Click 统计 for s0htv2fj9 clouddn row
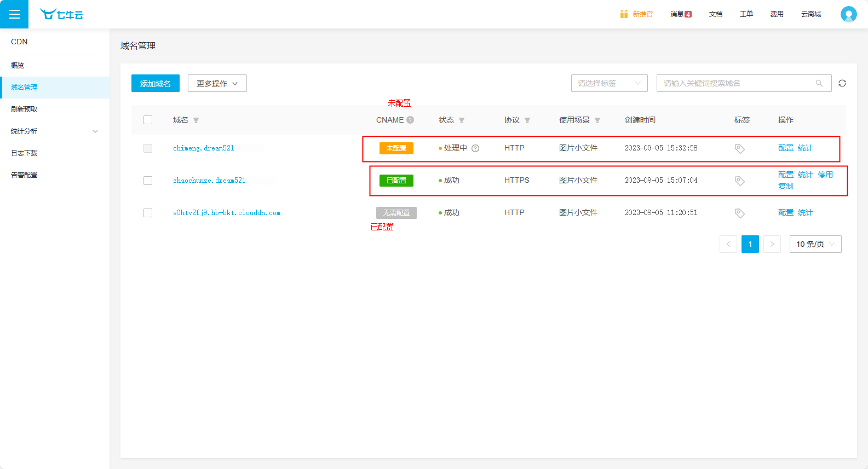This screenshot has height=469, width=868. (806, 213)
